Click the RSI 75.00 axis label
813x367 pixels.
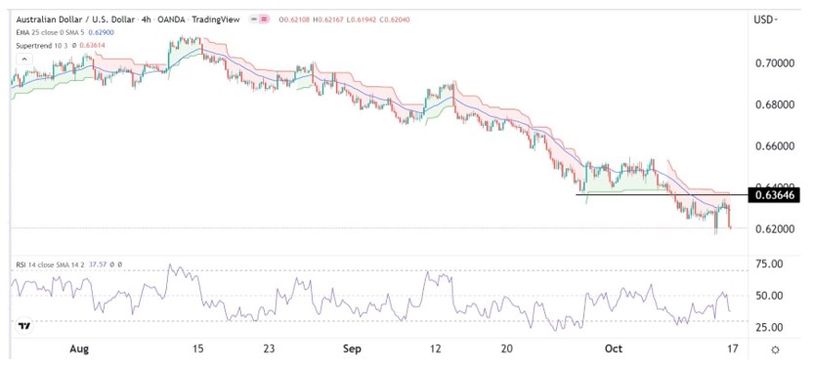coord(769,265)
